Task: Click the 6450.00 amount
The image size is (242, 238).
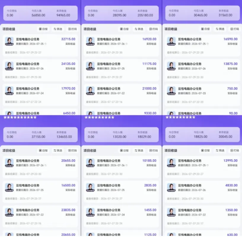Action: (69, 113)
